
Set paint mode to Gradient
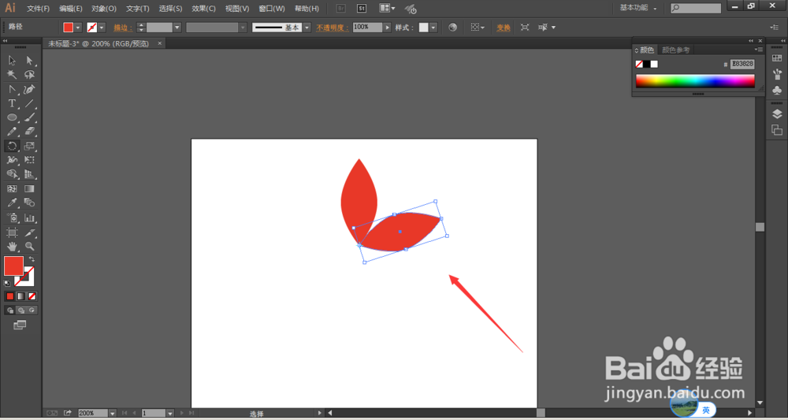click(x=20, y=296)
